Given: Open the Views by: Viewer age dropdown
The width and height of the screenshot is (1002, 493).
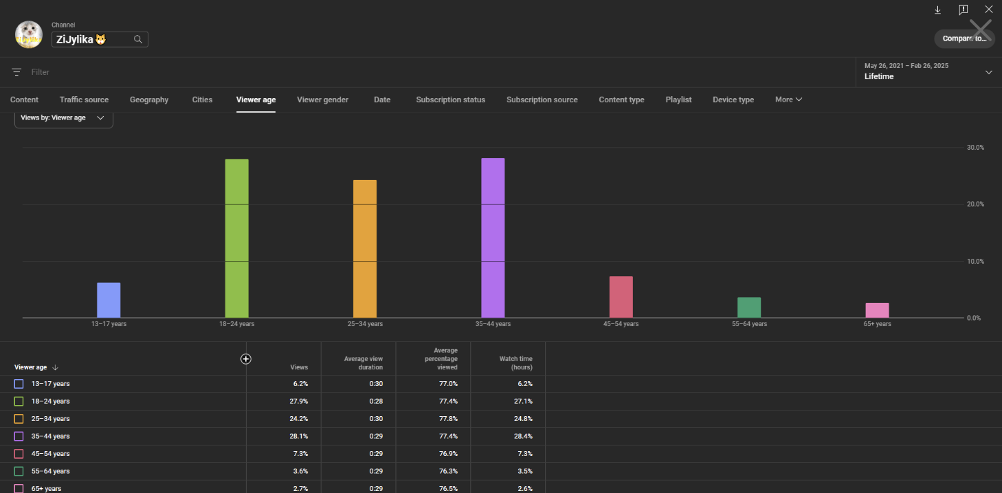Looking at the screenshot, I should [x=63, y=118].
